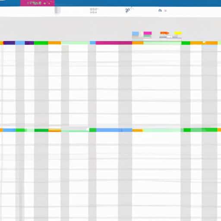This screenshot has height=221, width=221.
Task: Click the white marker on the top row's right orange segment
Action: pyautogui.click(x=204, y=42)
